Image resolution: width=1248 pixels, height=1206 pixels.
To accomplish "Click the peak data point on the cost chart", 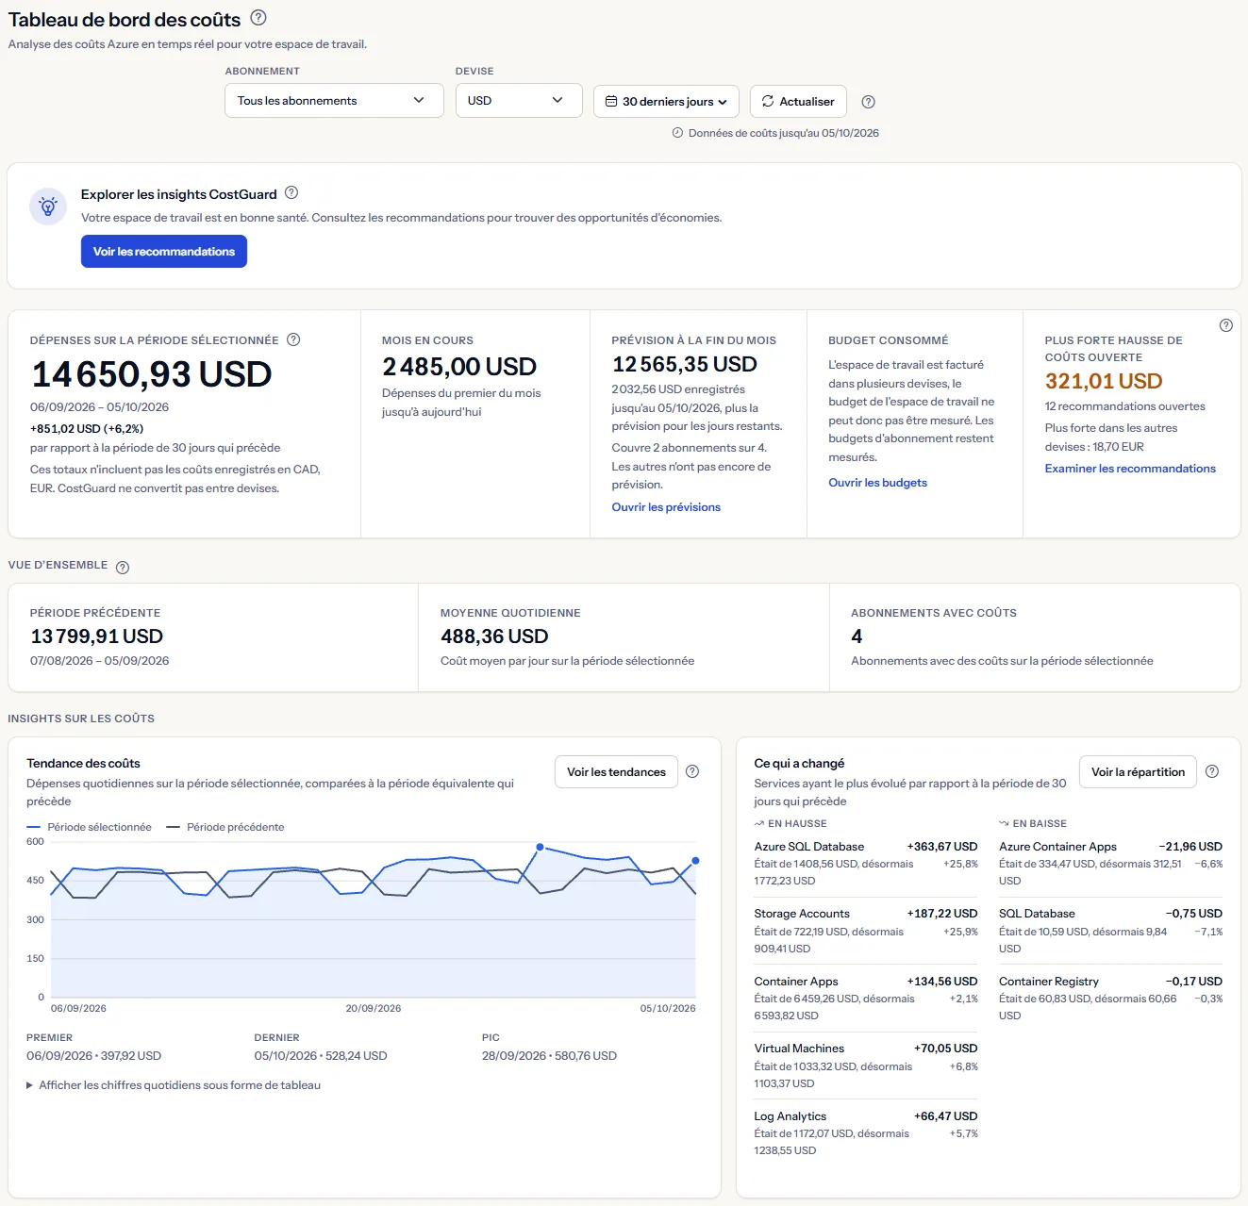I will [x=540, y=847].
